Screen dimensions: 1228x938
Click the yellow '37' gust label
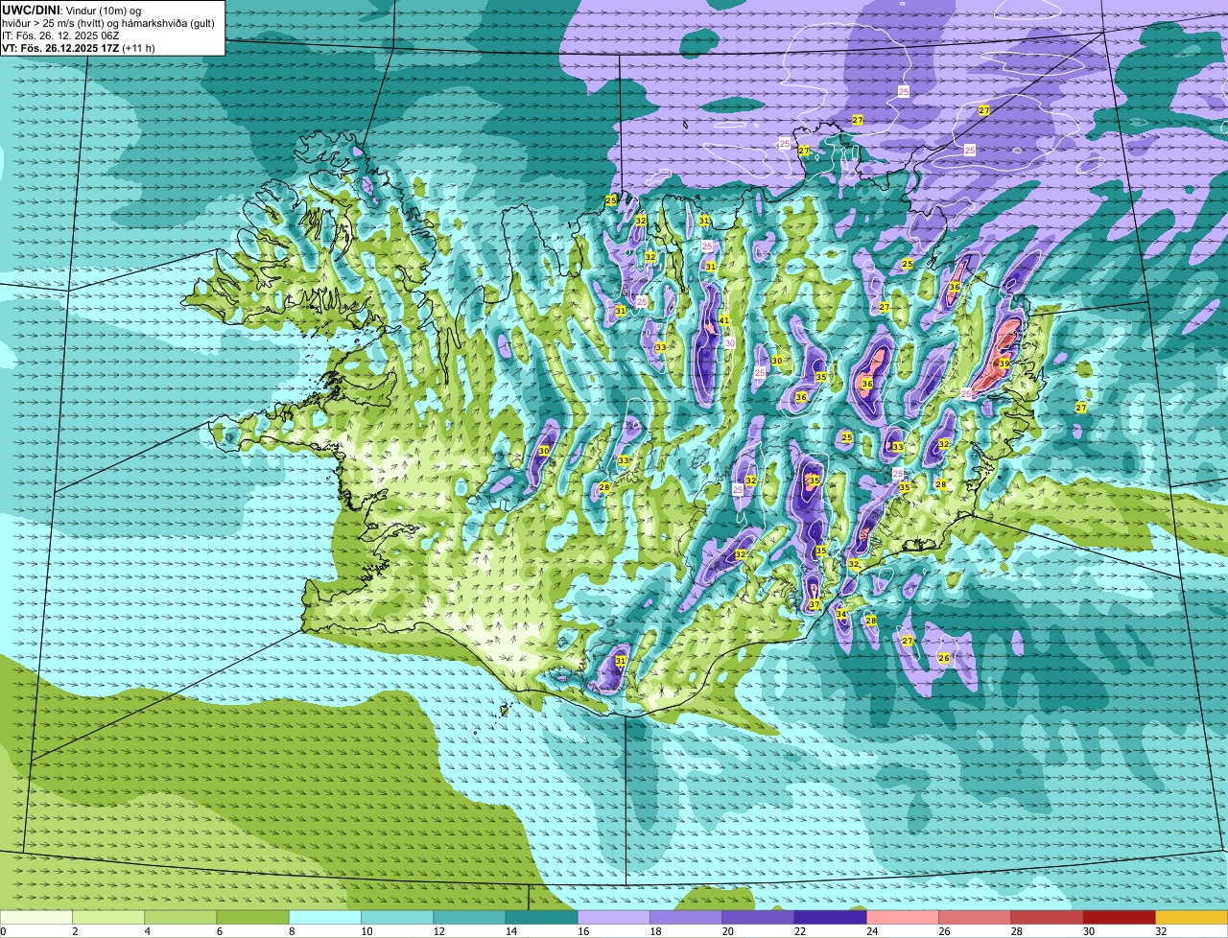tap(815, 605)
